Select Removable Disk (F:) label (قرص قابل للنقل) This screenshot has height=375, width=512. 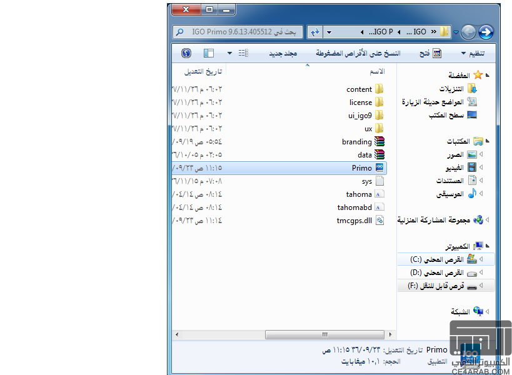coord(436,286)
